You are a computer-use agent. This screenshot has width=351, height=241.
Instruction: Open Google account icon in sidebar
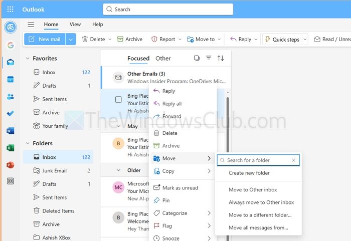tap(11, 45)
